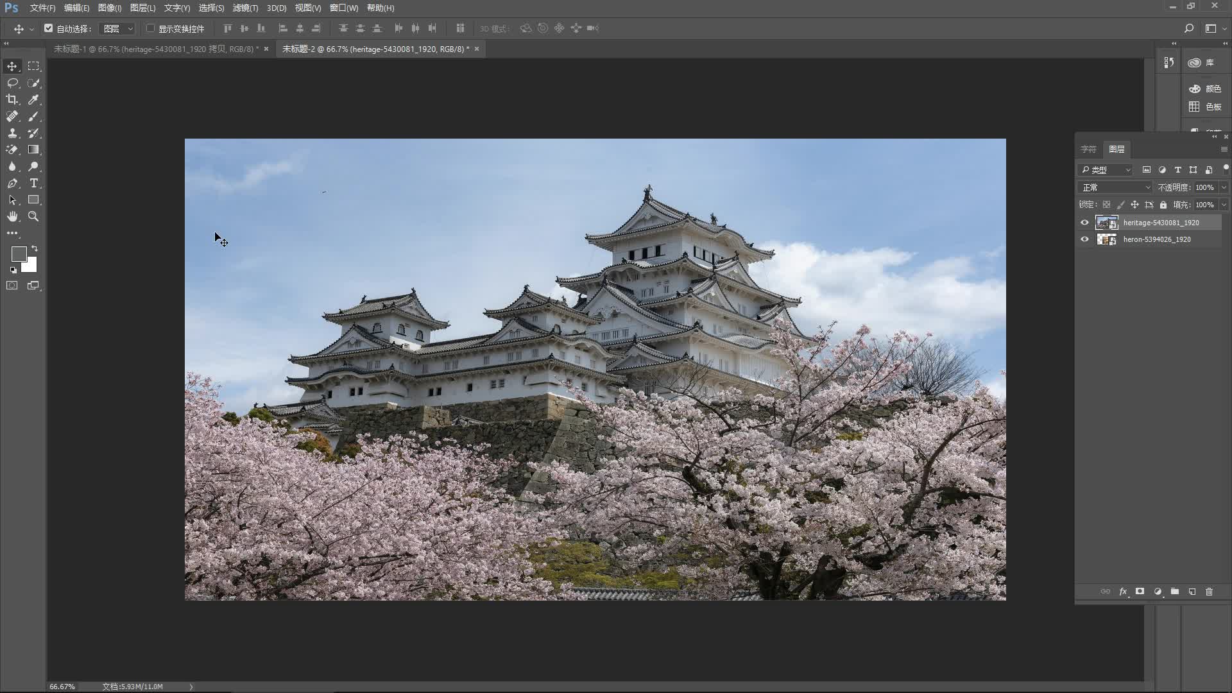
Task: Select the History Brush tool
Action: coord(33,133)
